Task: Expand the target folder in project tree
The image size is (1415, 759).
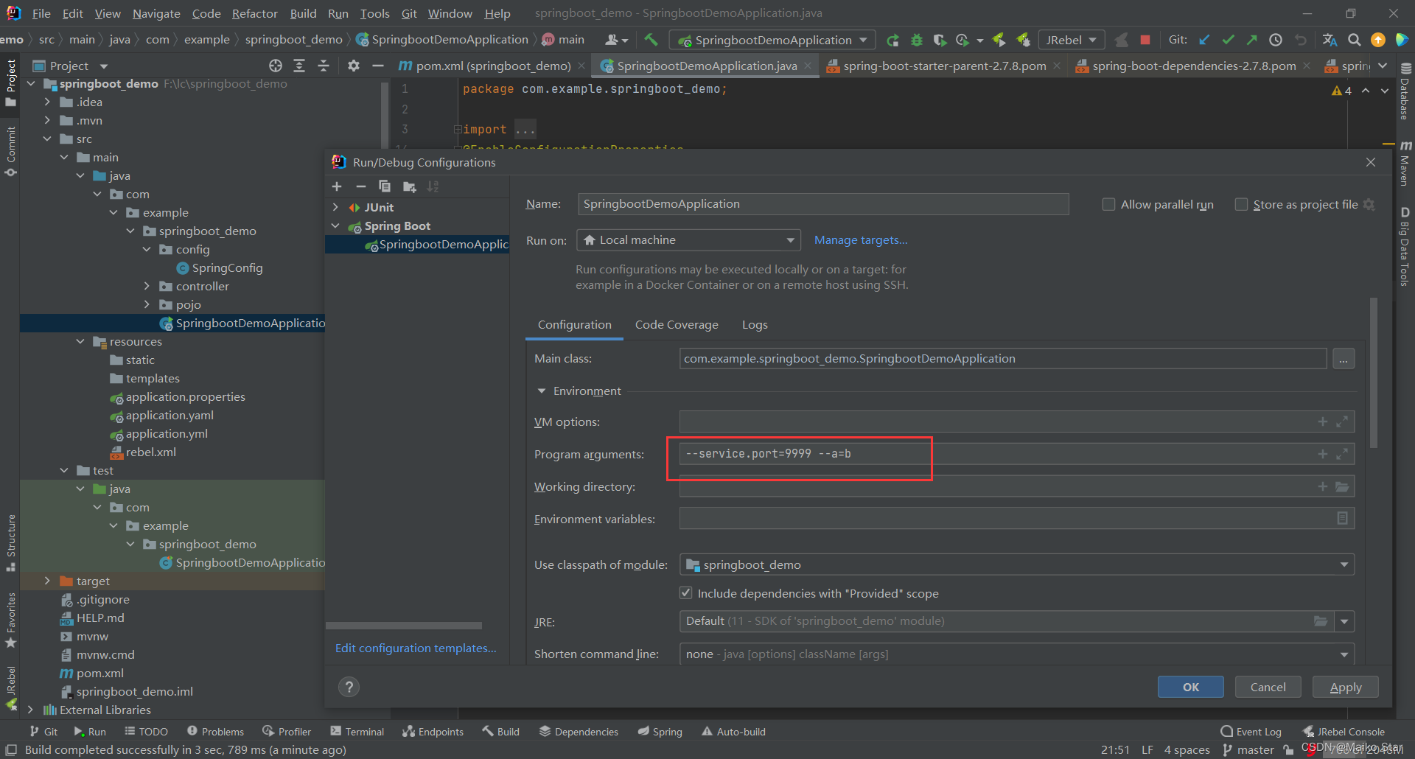Action: coord(47,581)
